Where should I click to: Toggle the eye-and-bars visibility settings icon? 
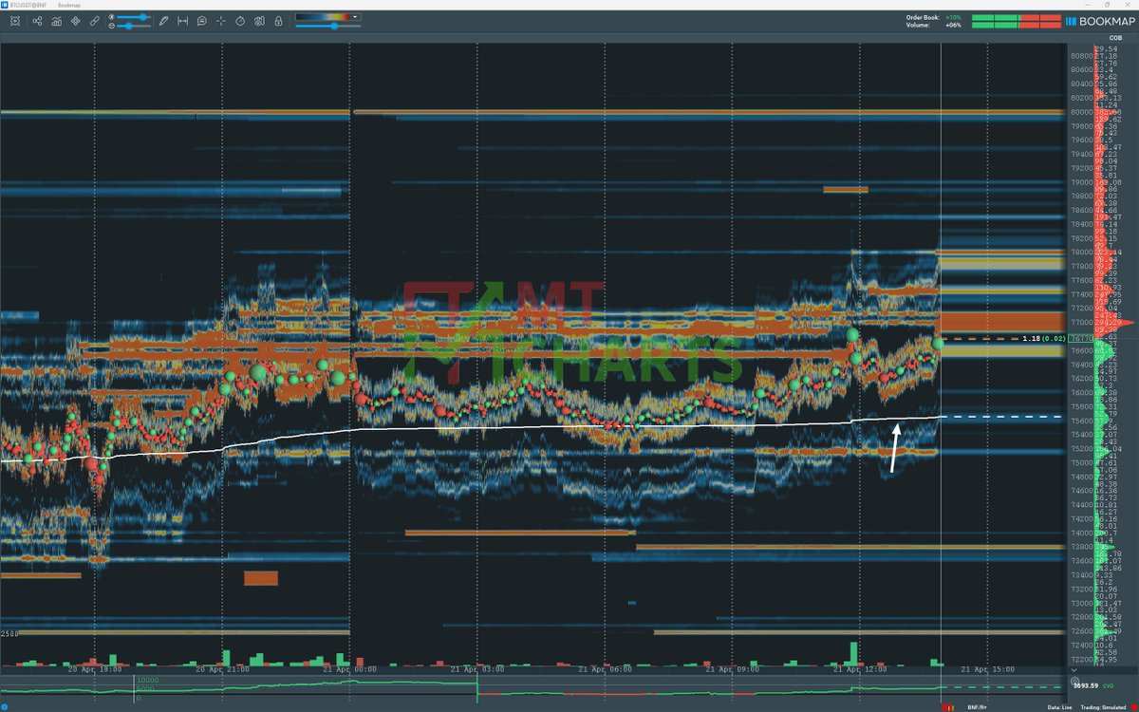(258, 20)
